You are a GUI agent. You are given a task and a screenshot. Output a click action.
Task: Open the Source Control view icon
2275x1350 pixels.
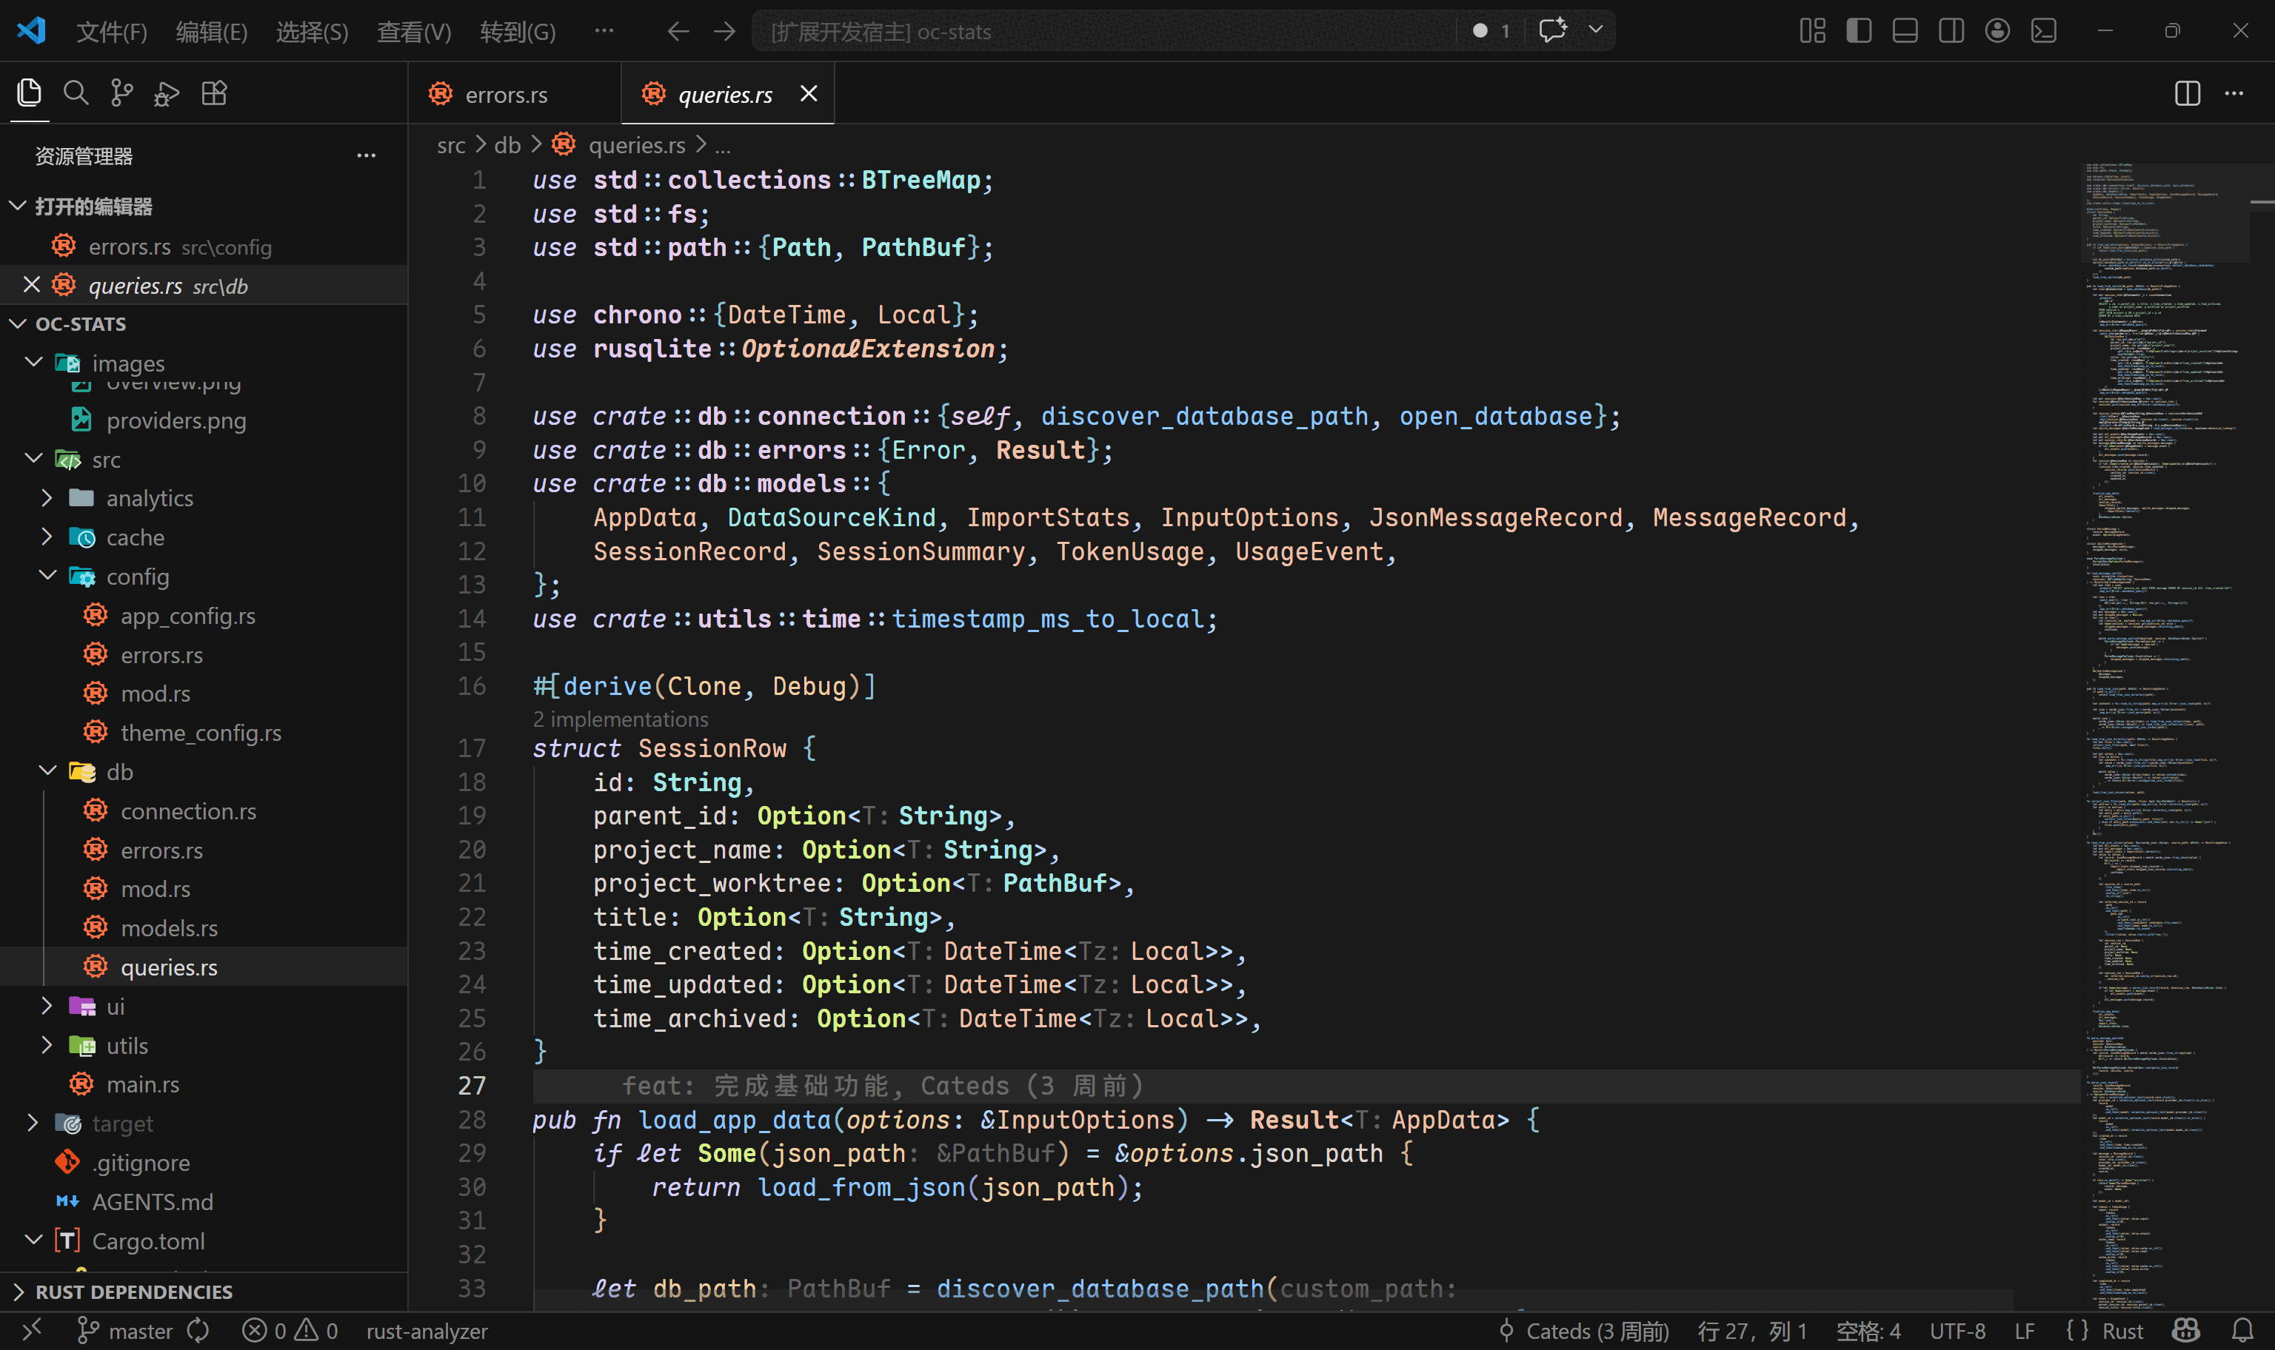[122, 93]
